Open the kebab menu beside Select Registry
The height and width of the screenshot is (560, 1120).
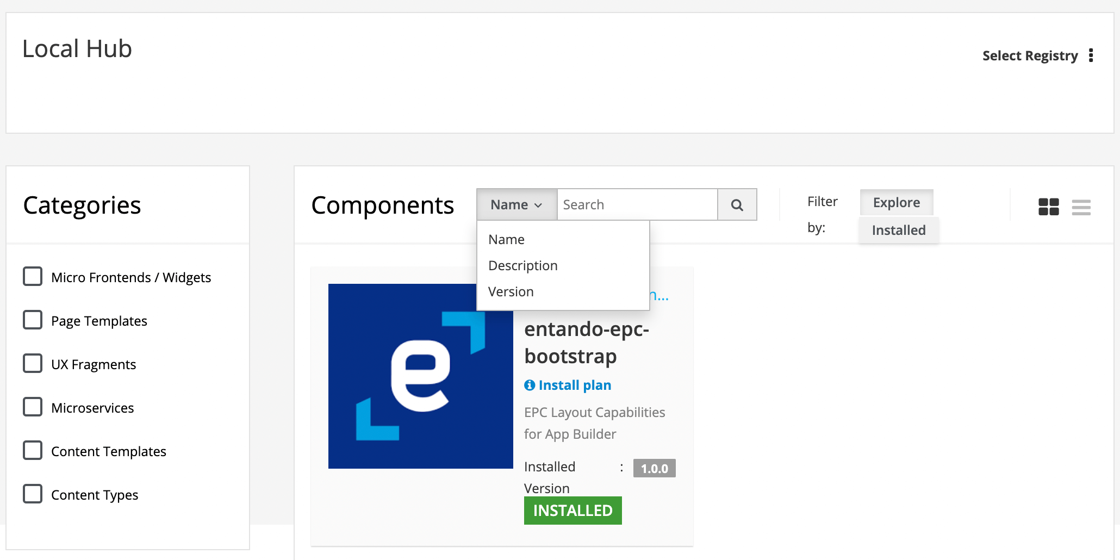(1092, 55)
